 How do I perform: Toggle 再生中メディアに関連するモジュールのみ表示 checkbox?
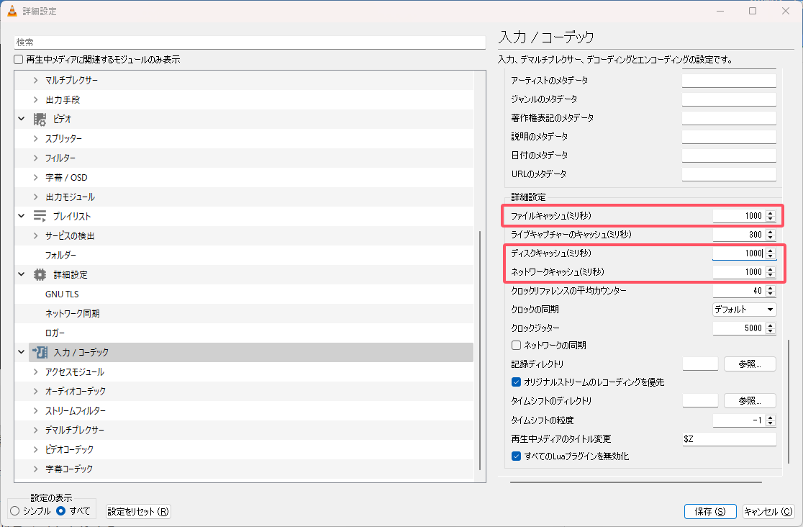(x=19, y=60)
